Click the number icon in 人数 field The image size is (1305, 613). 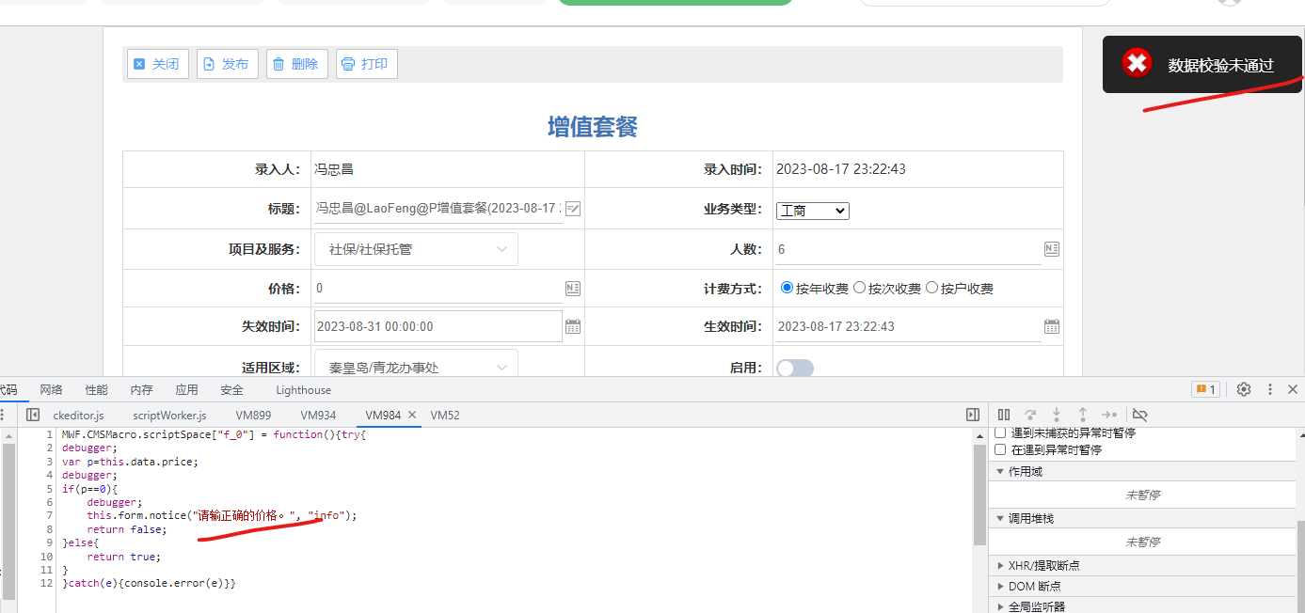[x=1052, y=249]
